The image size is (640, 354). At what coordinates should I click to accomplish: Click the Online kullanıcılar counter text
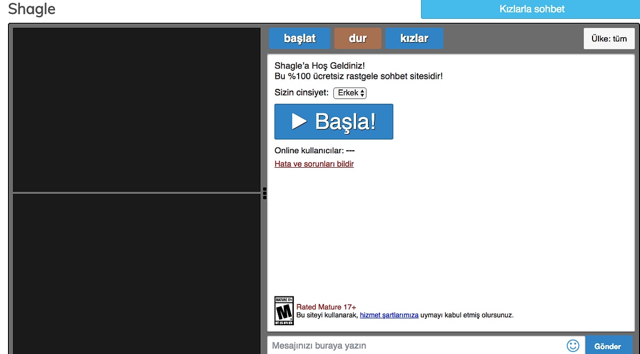pyautogui.click(x=314, y=151)
